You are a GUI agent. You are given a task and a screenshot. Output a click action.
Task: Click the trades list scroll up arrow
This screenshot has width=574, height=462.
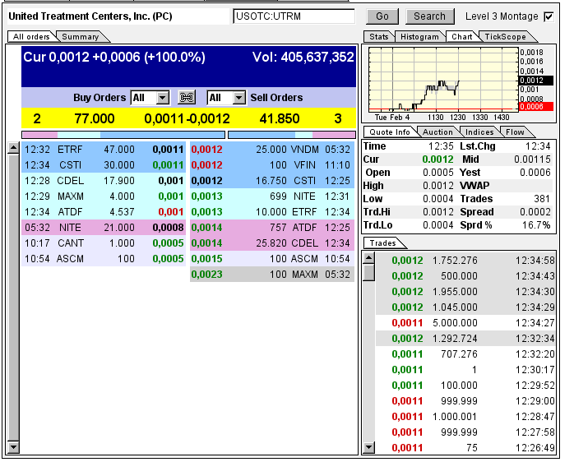click(x=368, y=258)
